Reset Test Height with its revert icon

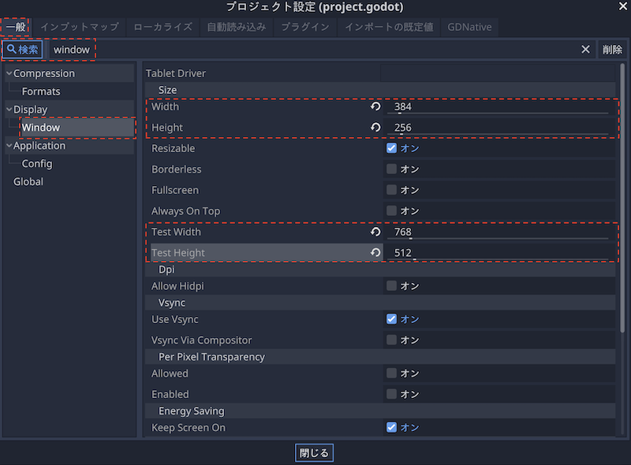pyautogui.click(x=375, y=253)
